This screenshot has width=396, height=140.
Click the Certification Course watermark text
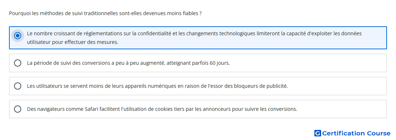tap(356, 133)
